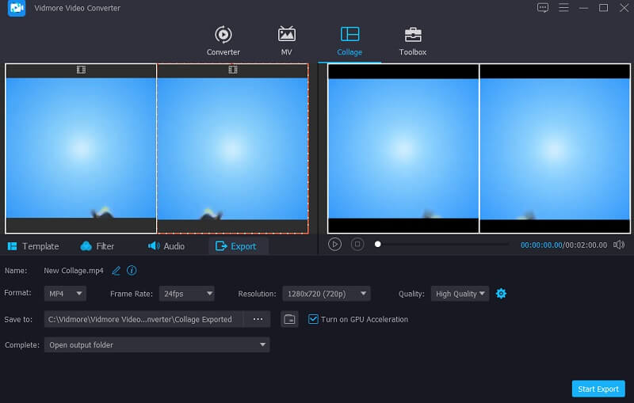
Task: Open the output folder icon
Action: click(289, 319)
